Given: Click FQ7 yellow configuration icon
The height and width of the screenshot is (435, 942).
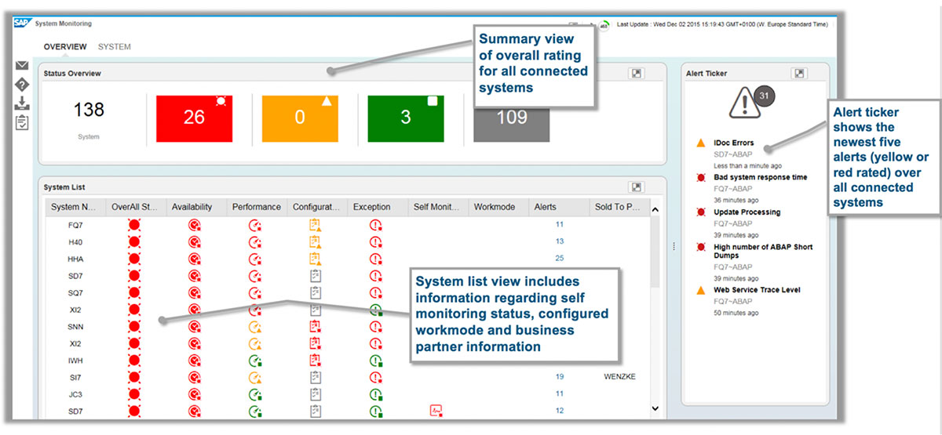Looking at the screenshot, I should point(316,225).
